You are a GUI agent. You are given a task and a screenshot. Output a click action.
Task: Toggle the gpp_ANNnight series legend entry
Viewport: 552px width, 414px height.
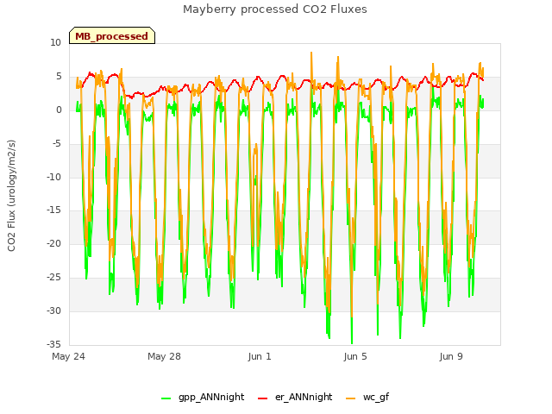tap(203, 397)
